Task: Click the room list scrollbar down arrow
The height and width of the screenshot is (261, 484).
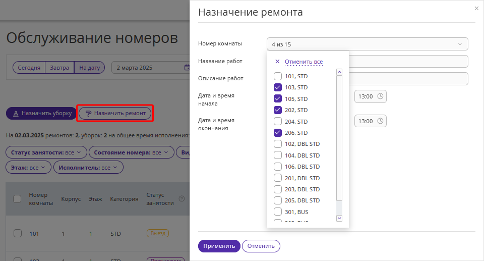Action: pos(339,218)
